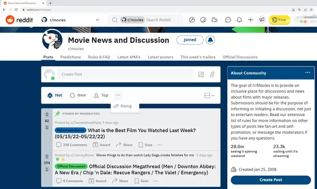Screen dimensions: 317x189
Task: Click the browser address bar URL
Action: tap(39, 10)
